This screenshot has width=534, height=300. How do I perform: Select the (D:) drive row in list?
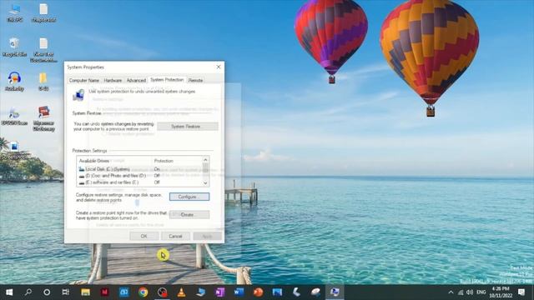(139, 176)
